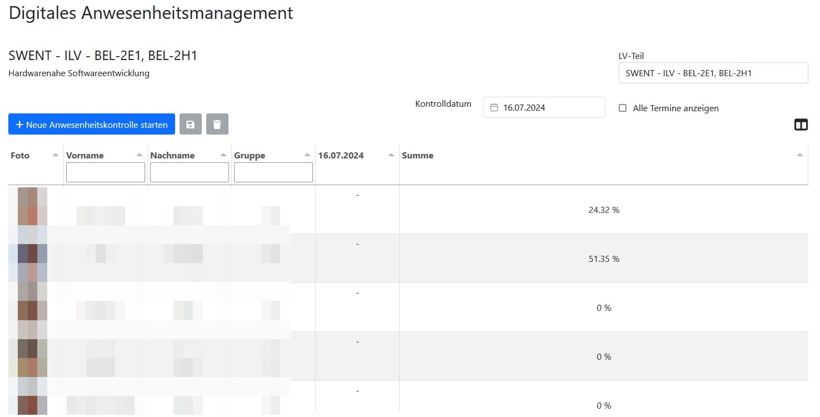Sort by Nachname column arrow
The height and width of the screenshot is (417, 820).
(x=223, y=155)
